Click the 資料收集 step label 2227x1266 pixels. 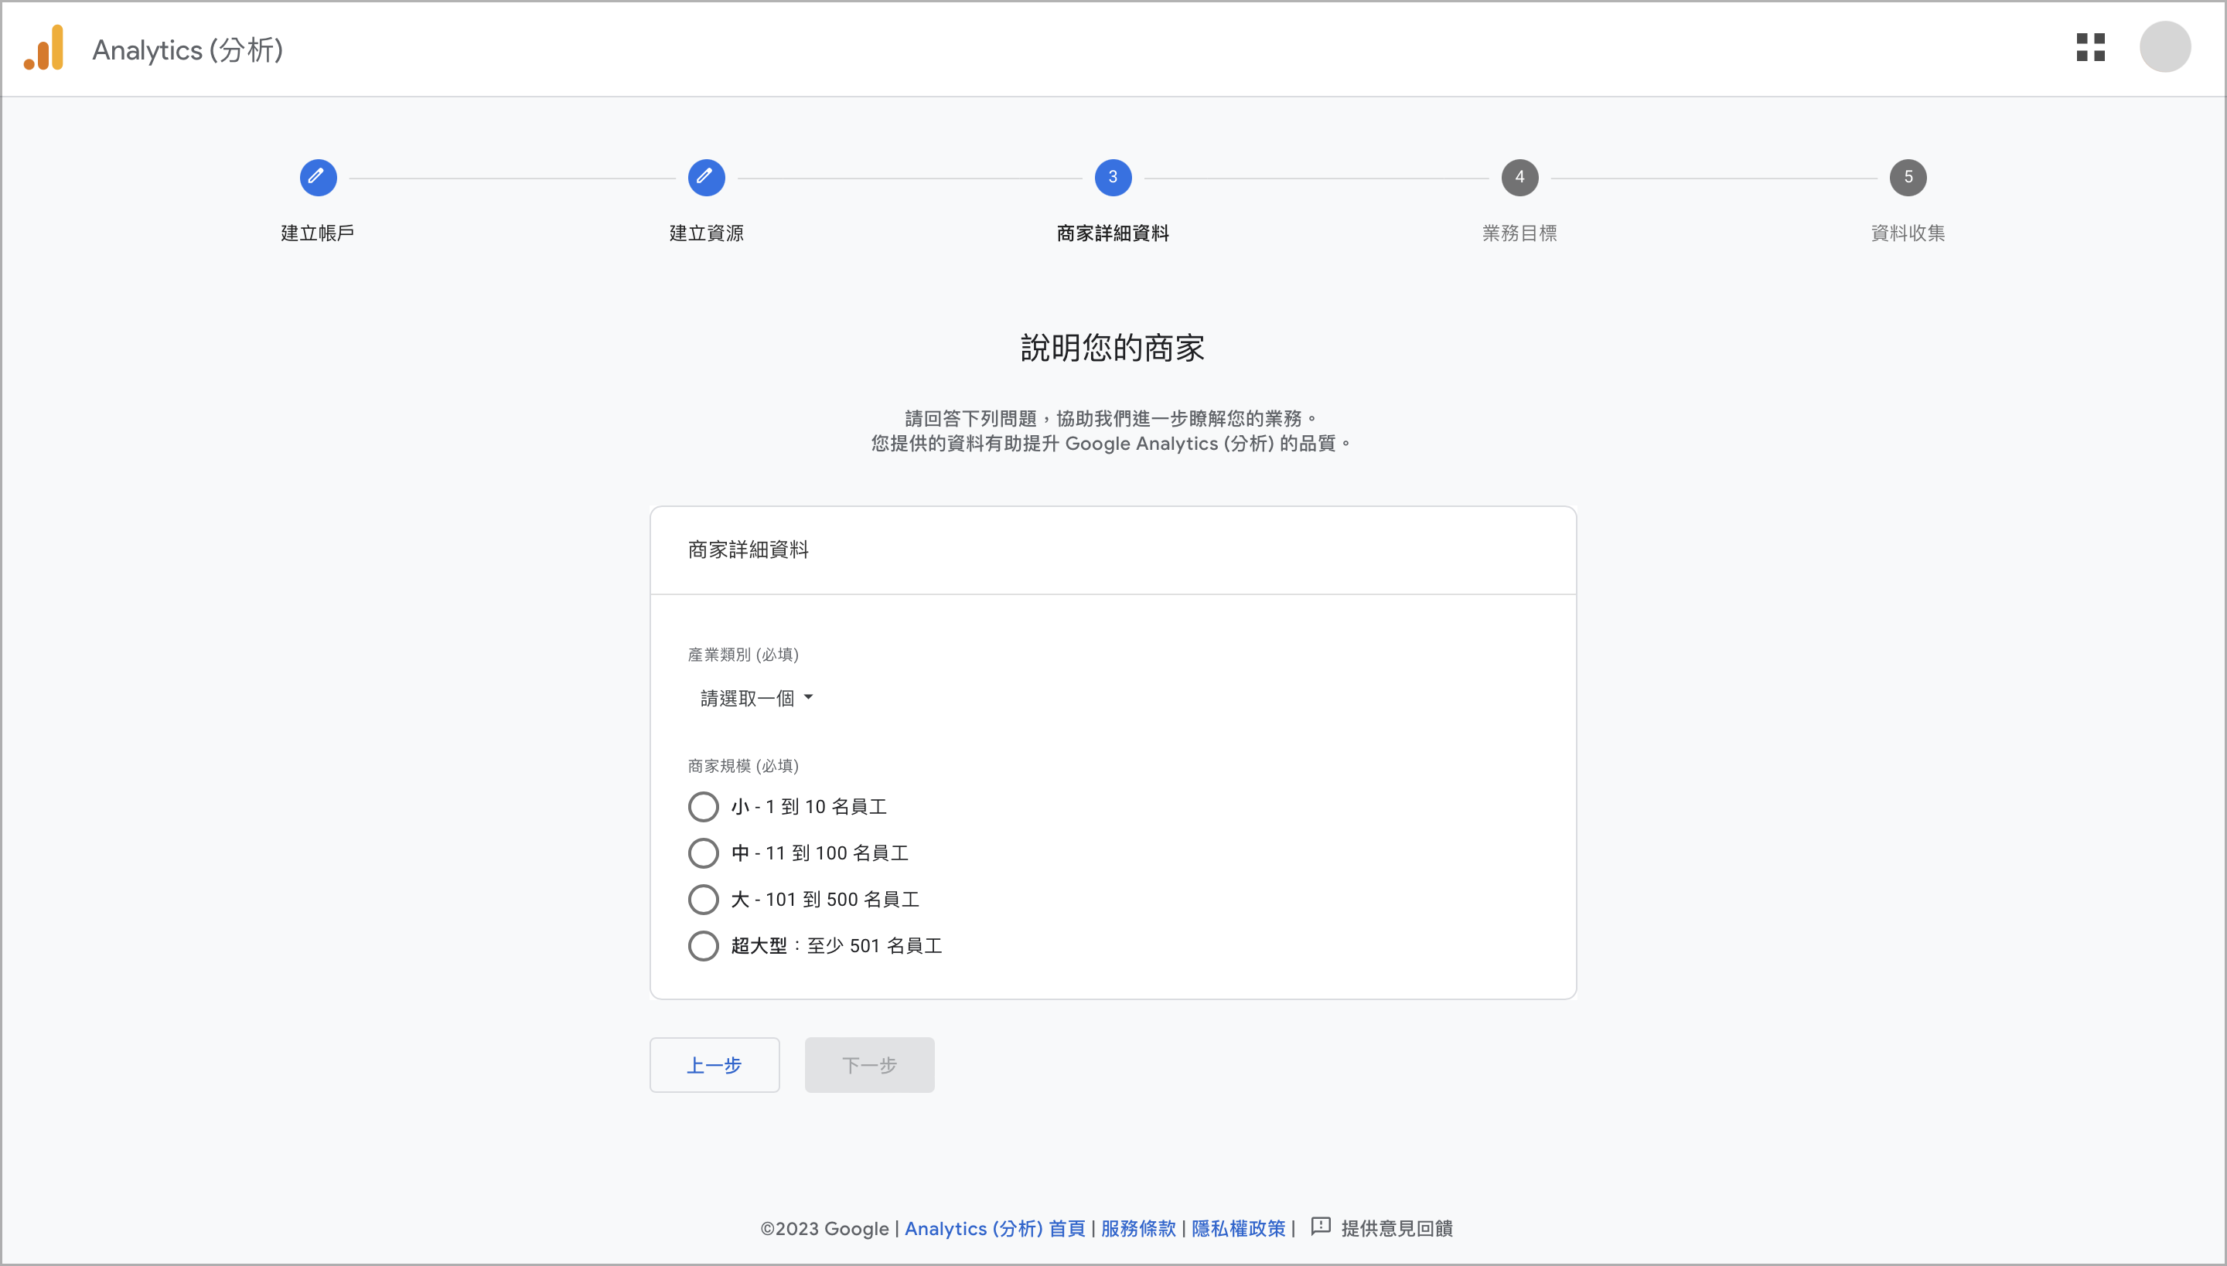(x=1908, y=233)
